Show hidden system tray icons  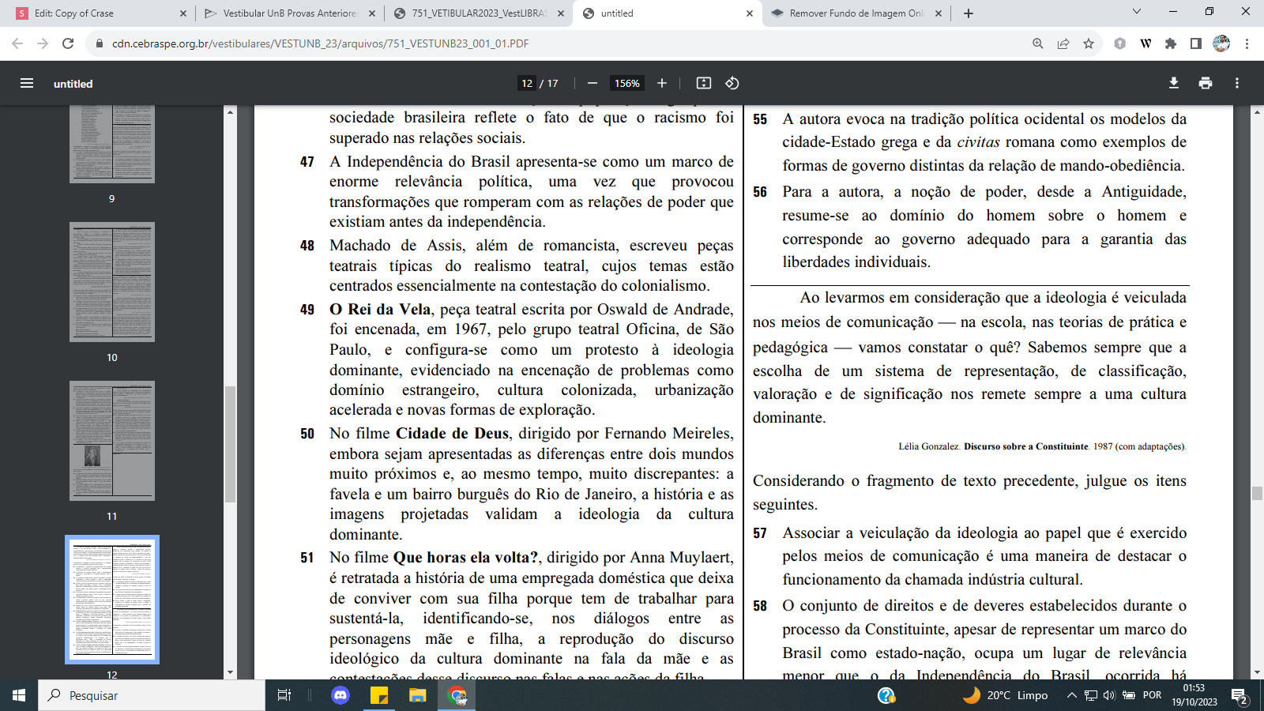(1071, 695)
